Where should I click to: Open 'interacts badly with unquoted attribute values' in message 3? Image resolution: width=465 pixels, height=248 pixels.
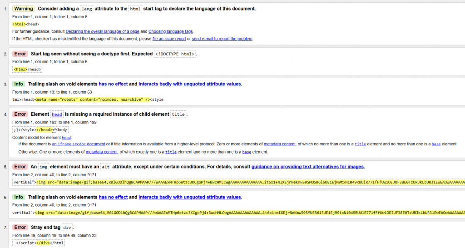click(190, 84)
